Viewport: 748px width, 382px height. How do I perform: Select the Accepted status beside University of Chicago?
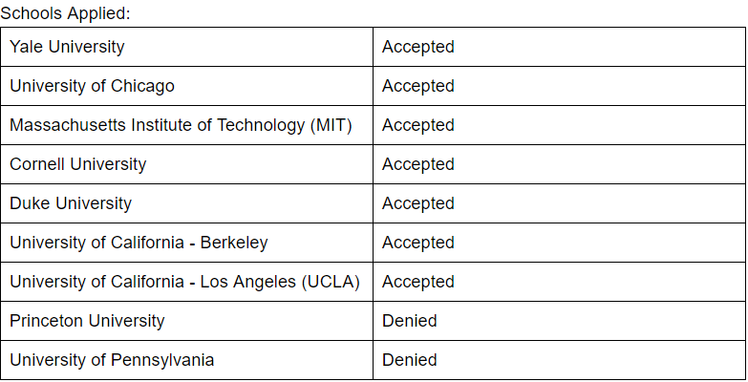418,86
